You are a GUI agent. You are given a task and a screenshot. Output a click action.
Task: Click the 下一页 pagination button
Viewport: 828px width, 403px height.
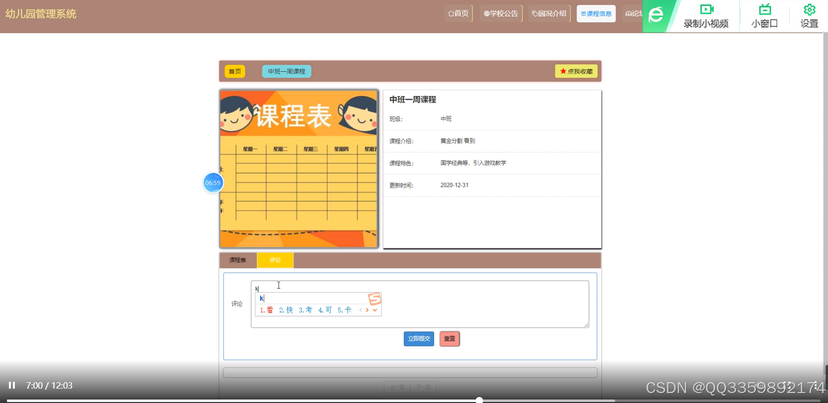(423, 387)
